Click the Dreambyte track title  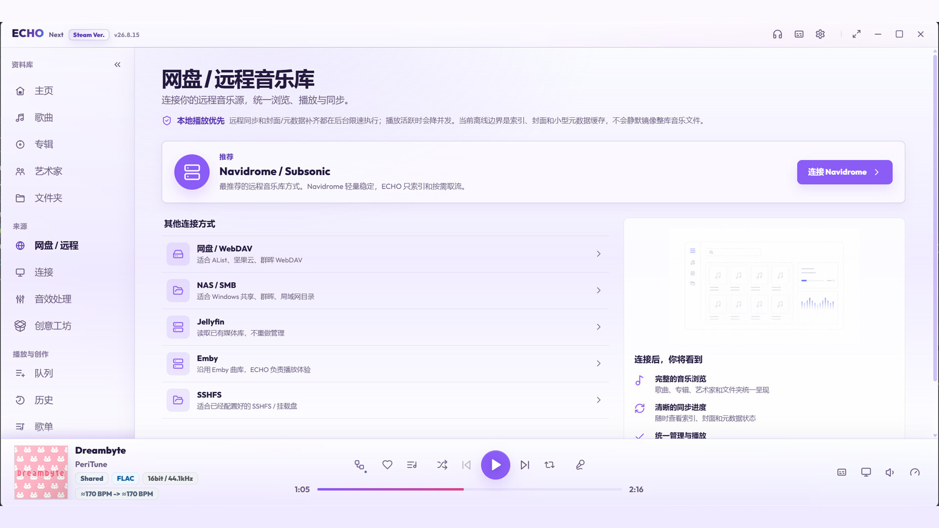coord(100,451)
